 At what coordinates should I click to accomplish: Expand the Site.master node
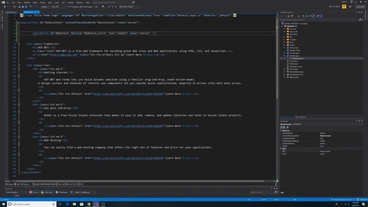pyautogui.click(x=284, y=69)
